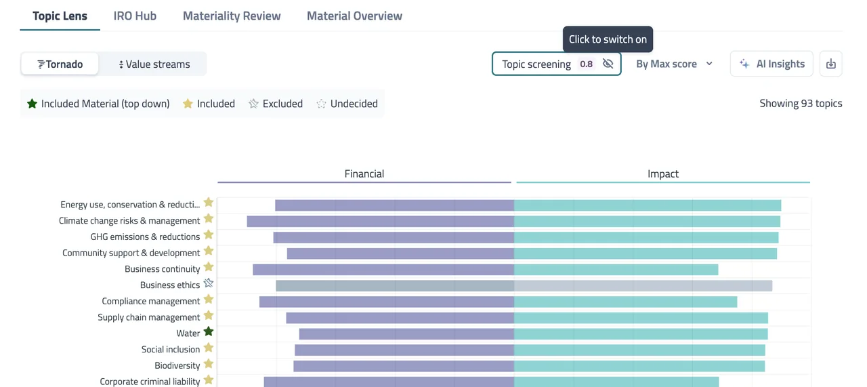Go to the Material Overview tab
The height and width of the screenshot is (387, 867).
pos(354,16)
